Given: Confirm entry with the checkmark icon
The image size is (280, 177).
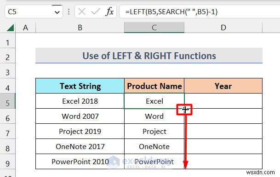Looking at the screenshot, I should 95,12.
